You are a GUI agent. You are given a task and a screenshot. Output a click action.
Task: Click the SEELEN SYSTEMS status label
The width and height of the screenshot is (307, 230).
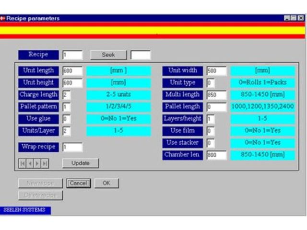point(25,210)
